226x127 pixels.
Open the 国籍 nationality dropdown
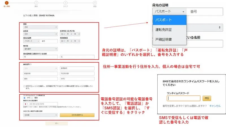tap(40, 27)
